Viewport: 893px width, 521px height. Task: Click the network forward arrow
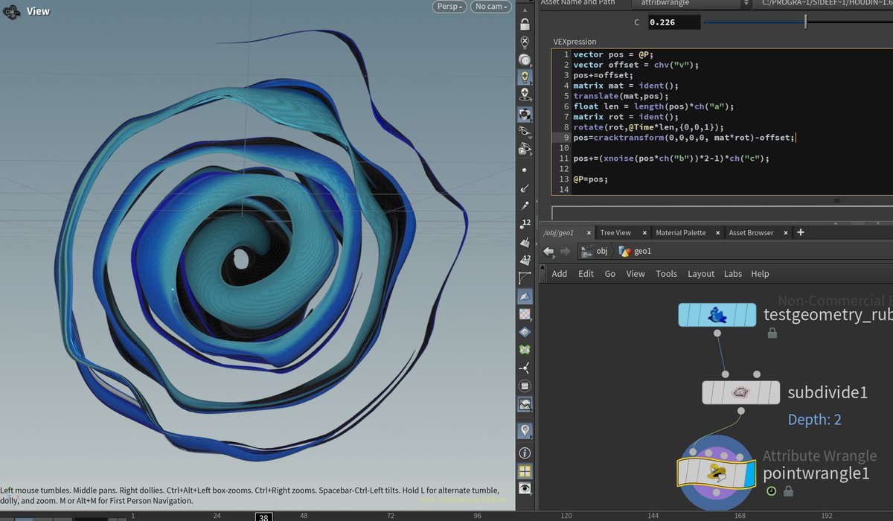[x=565, y=252]
